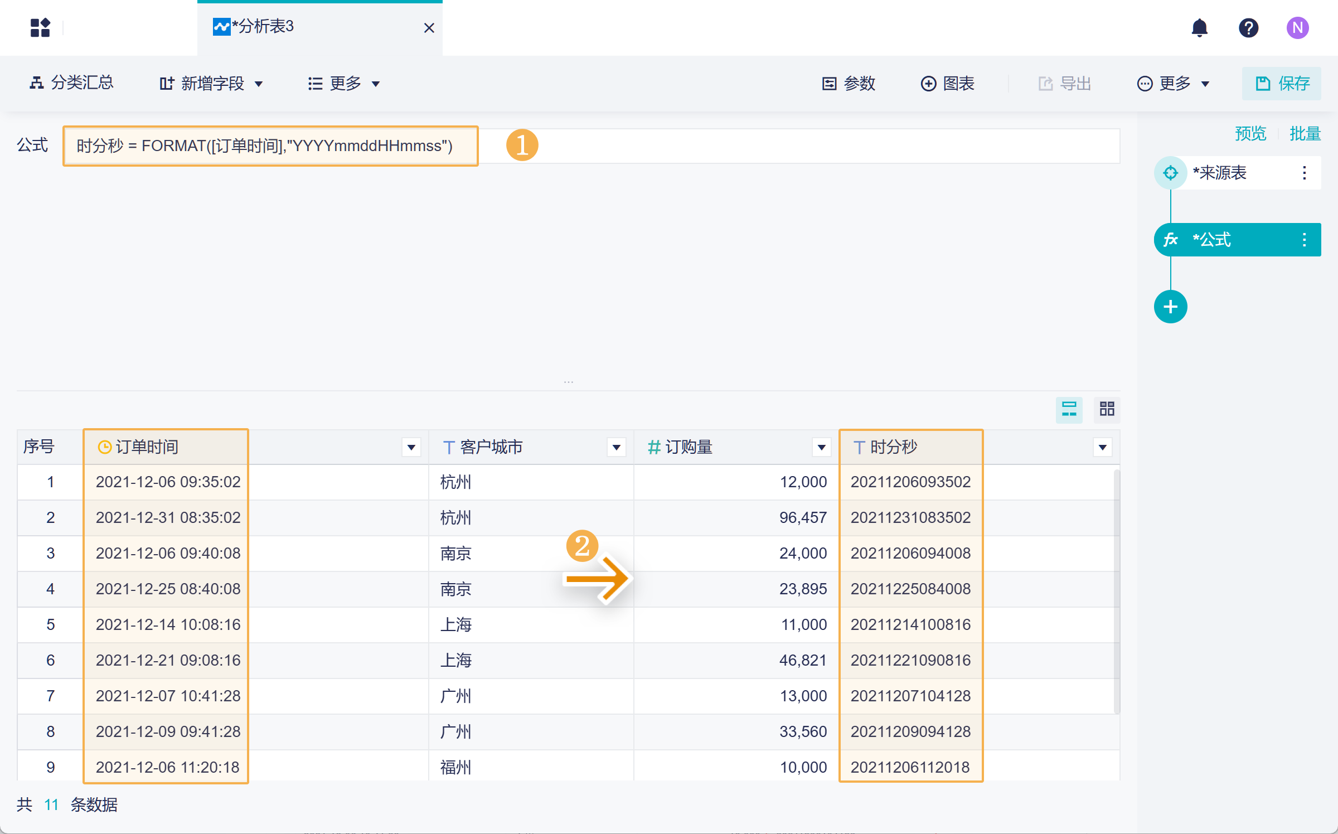Switch to list row view toggle
Screen dimensions: 1338x834
coord(1069,410)
